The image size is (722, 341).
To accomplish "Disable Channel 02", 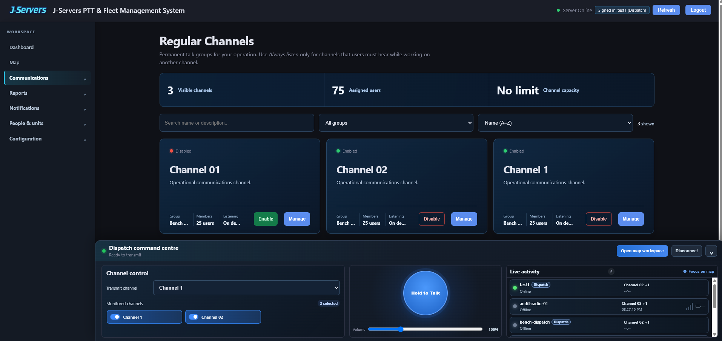I will 432,219.
